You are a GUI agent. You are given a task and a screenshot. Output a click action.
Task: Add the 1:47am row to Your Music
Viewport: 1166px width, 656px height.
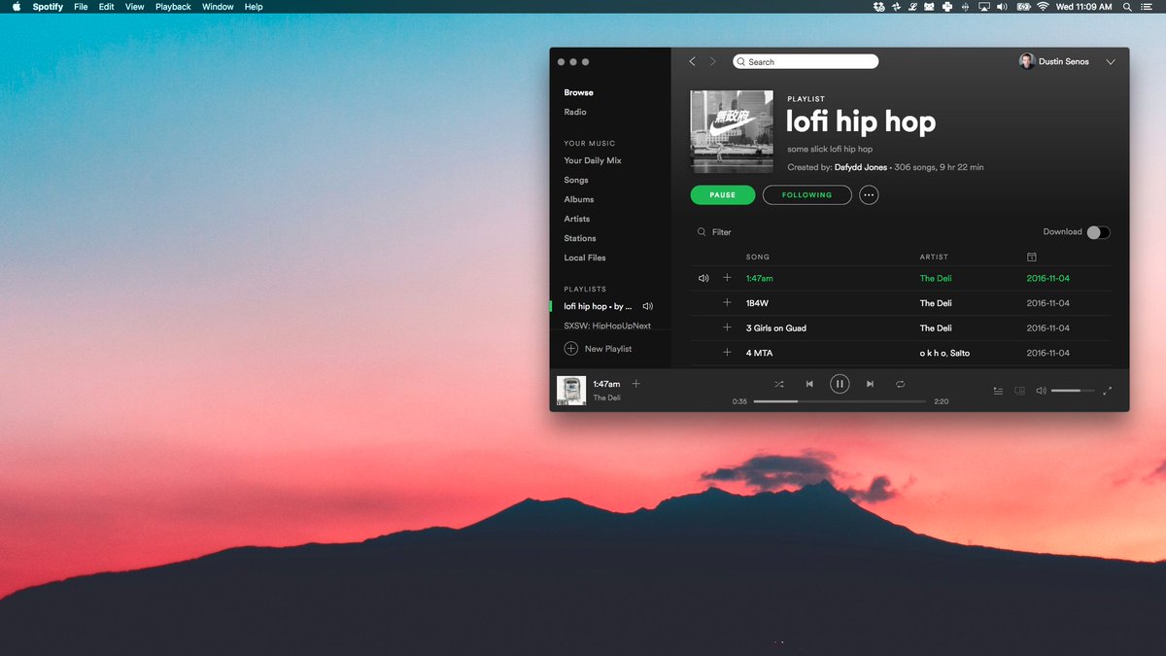(x=727, y=278)
